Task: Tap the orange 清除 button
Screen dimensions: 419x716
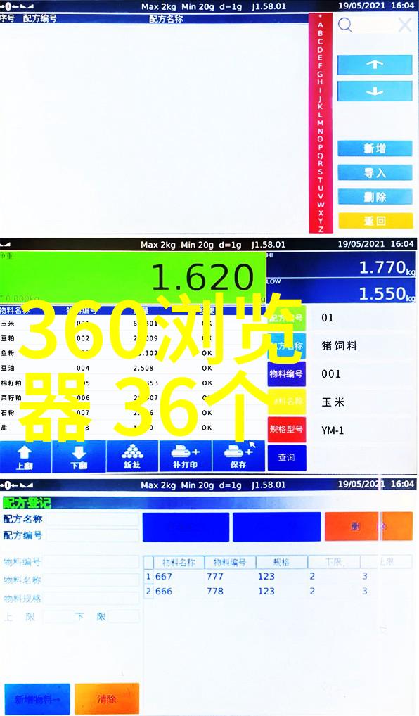Action: tap(107, 698)
